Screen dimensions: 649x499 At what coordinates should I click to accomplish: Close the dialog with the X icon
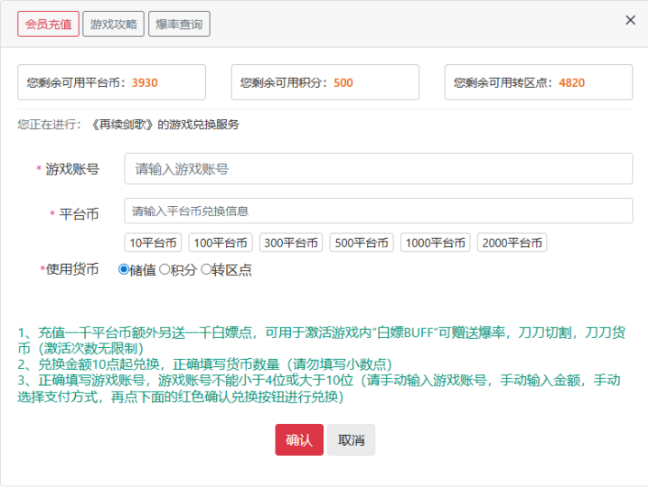pyautogui.click(x=630, y=21)
